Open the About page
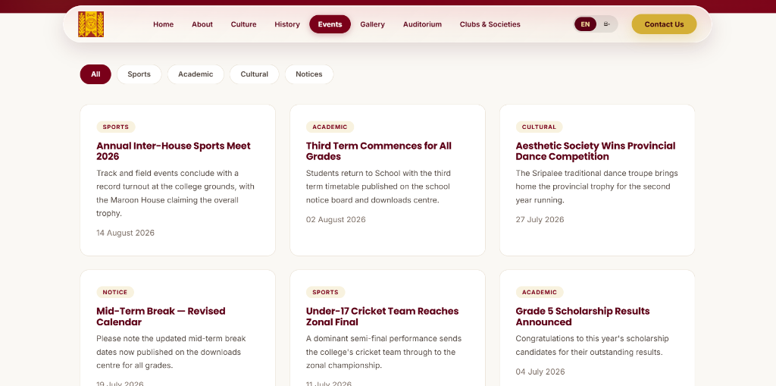 point(202,24)
